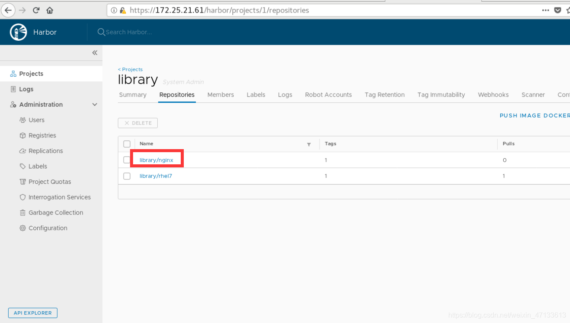Open the Name column filter icon
This screenshot has height=323, width=570.
[309, 144]
